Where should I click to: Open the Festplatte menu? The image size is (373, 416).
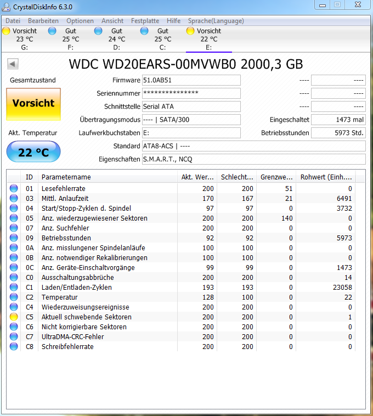(x=145, y=21)
